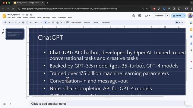Open the Google account avatar
193x108 pixels.
click(190, 16)
